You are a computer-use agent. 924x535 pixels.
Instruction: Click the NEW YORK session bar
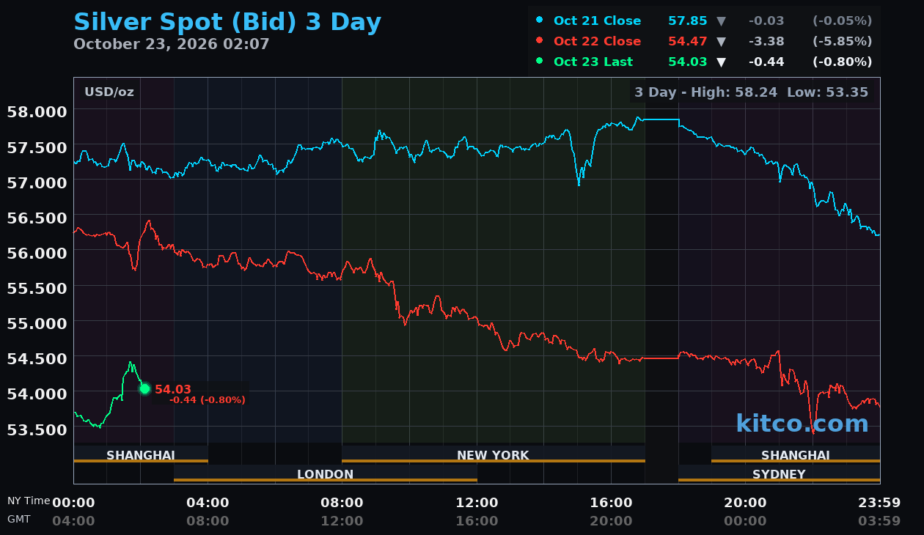coord(493,455)
